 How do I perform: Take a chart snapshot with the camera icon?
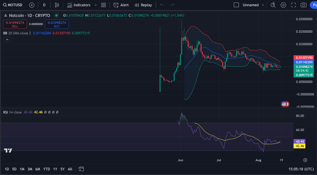[304, 5]
